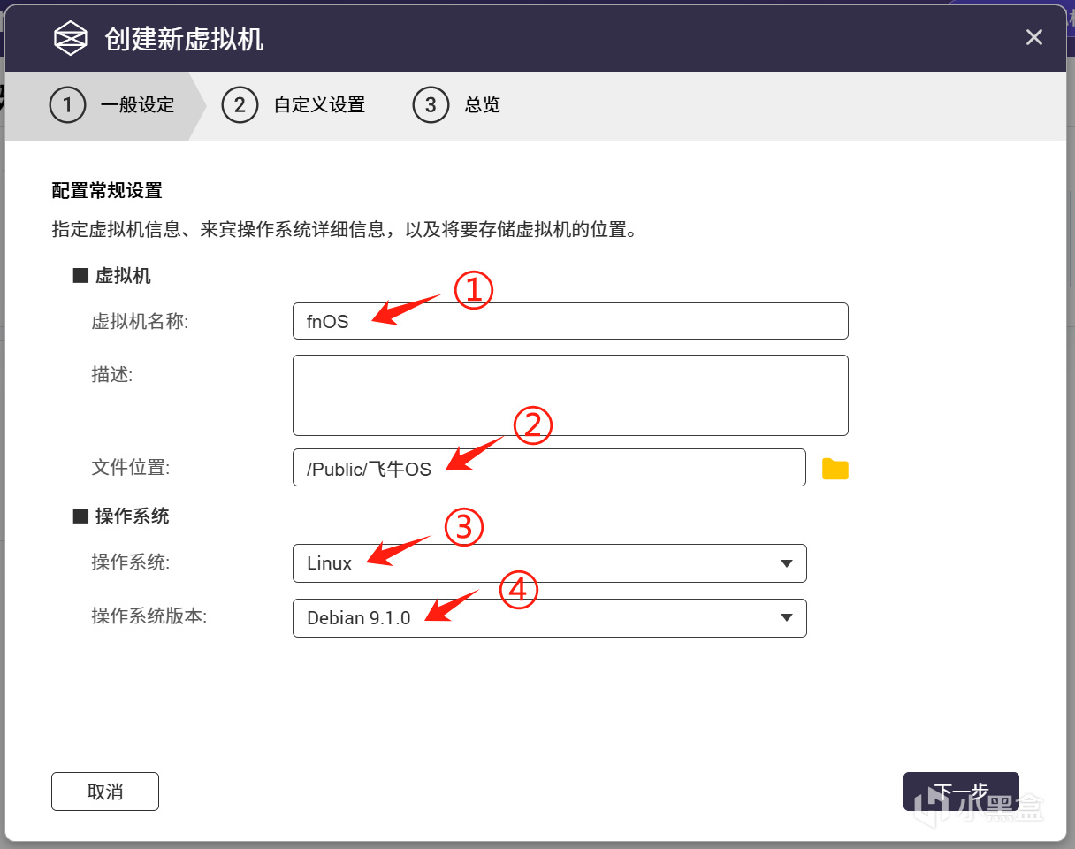The image size is (1075, 849).
Task: Close the create virtual machine dialog
Action: click(x=1033, y=38)
